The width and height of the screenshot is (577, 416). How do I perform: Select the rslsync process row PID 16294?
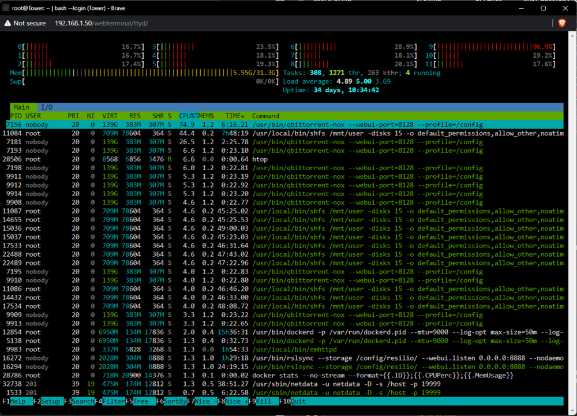[x=283, y=367]
